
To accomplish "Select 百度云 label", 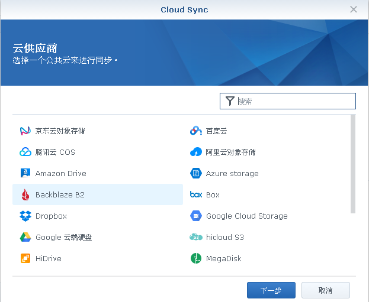I will coord(217,131).
